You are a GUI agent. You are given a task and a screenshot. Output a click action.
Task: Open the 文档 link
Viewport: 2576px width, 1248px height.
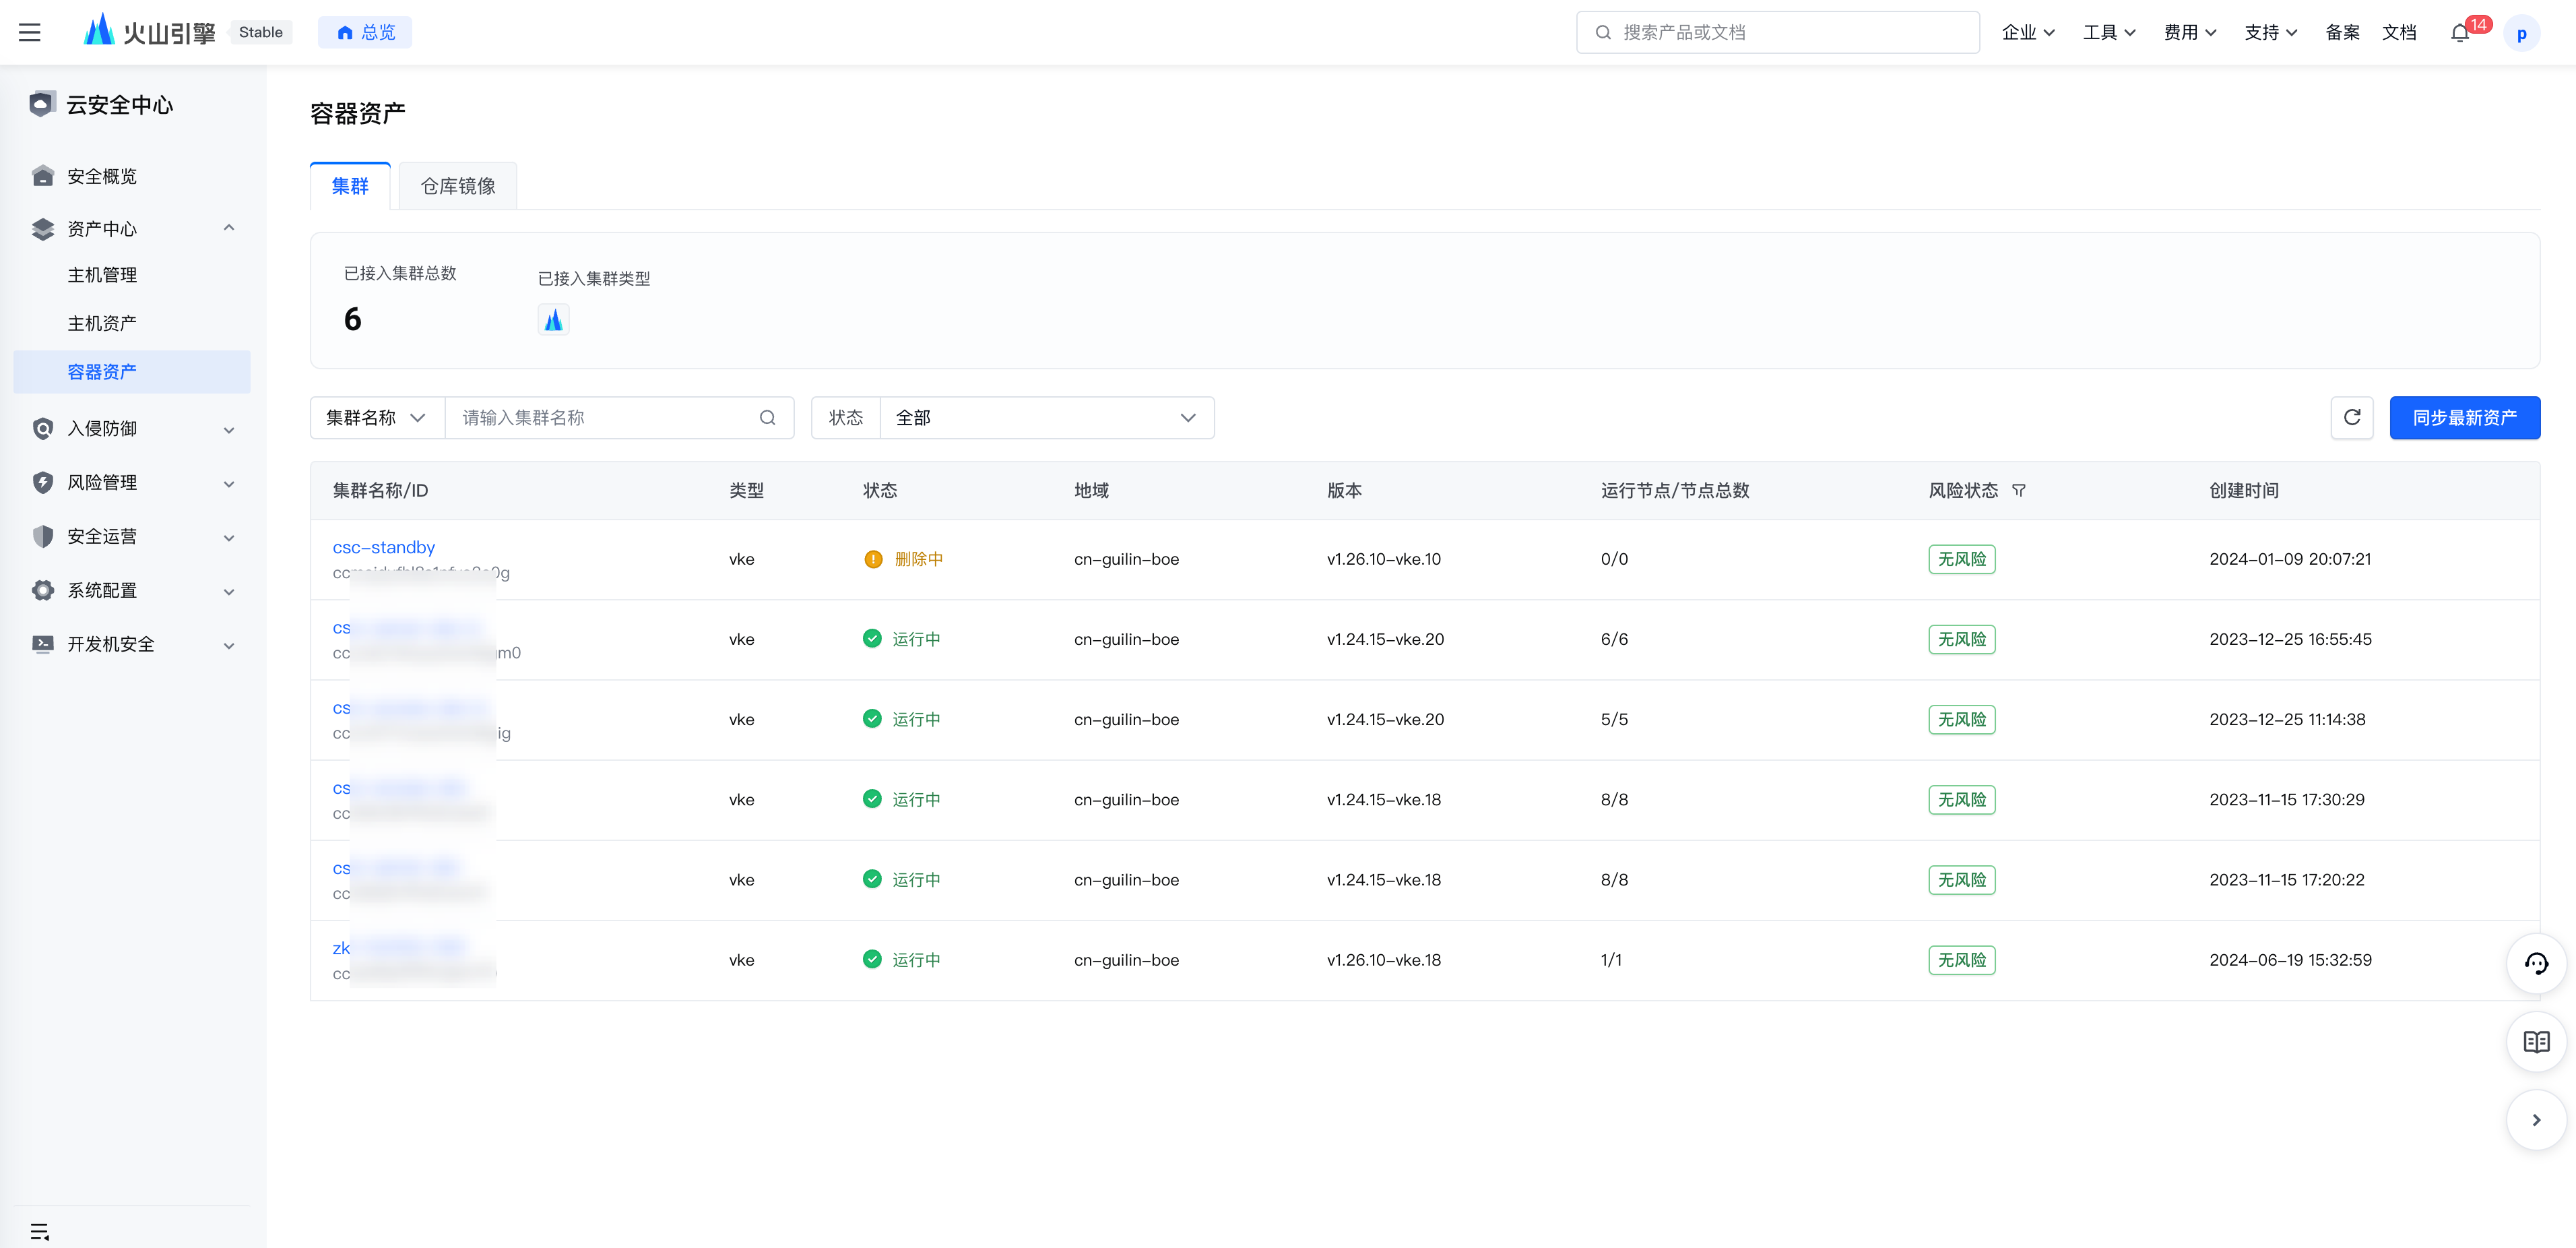click(2399, 32)
